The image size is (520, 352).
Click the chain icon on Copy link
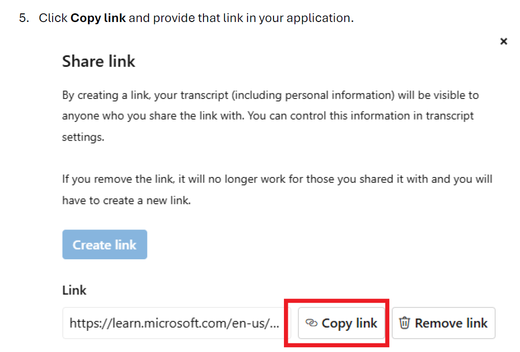[312, 324]
